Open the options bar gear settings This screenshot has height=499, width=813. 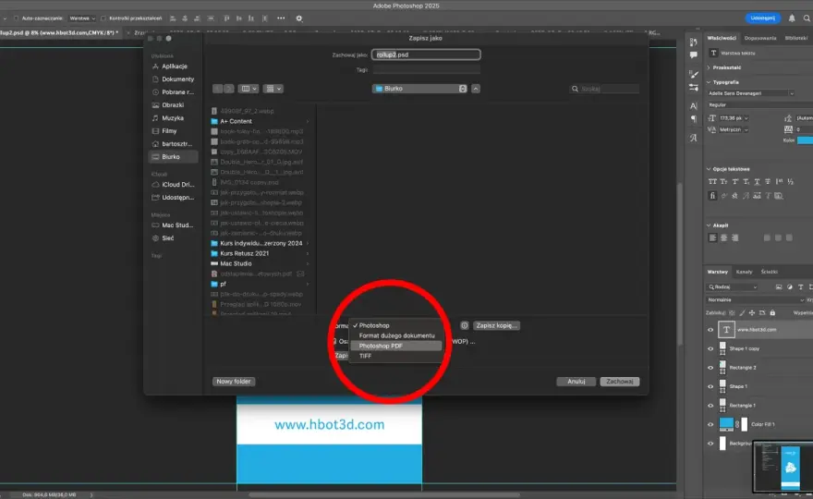pos(299,18)
